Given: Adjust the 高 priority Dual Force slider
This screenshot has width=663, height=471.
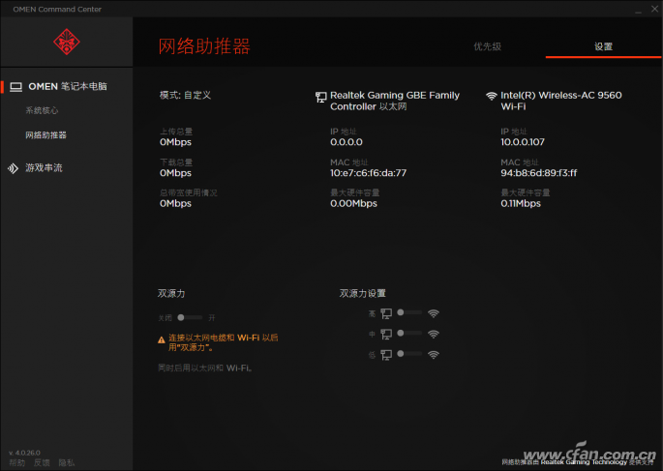Looking at the screenshot, I should click(x=409, y=312).
